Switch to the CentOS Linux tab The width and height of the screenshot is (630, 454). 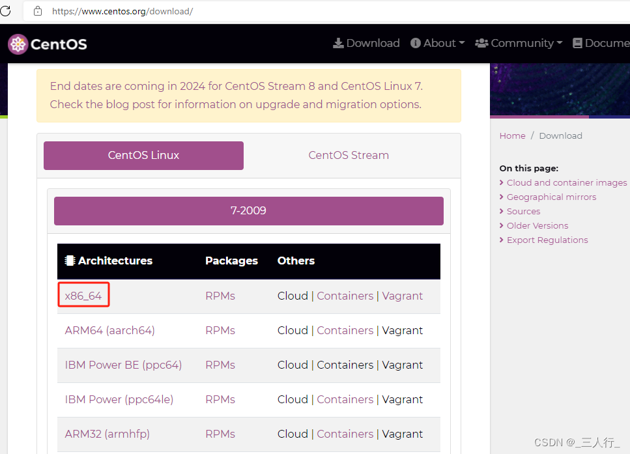pyautogui.click(x=143, y=156)
